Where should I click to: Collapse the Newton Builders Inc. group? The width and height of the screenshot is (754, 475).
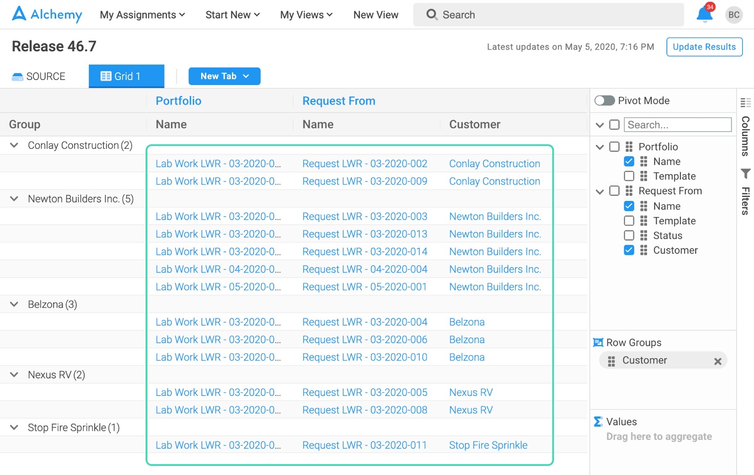click(14, 199)
